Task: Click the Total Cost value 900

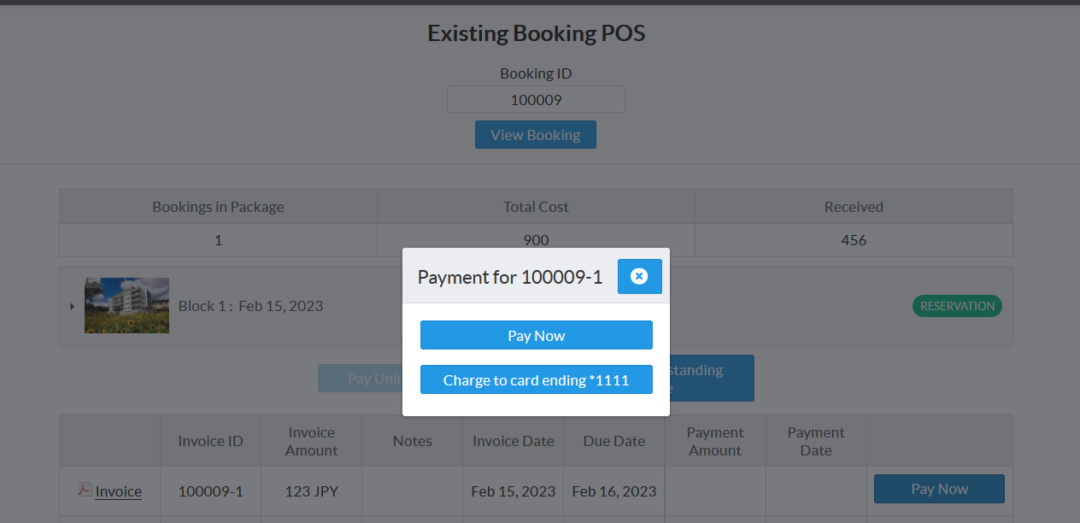Action: (x=536, y=240)
